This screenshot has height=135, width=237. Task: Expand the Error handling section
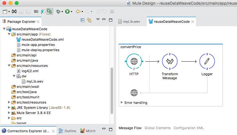coord(122,103)
